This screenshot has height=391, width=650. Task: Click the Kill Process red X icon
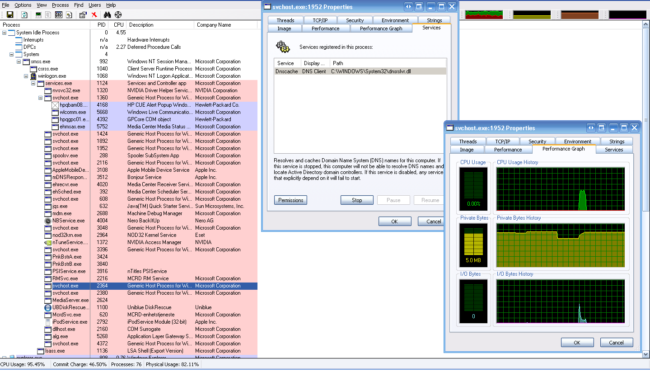click(x=94, y=15)
